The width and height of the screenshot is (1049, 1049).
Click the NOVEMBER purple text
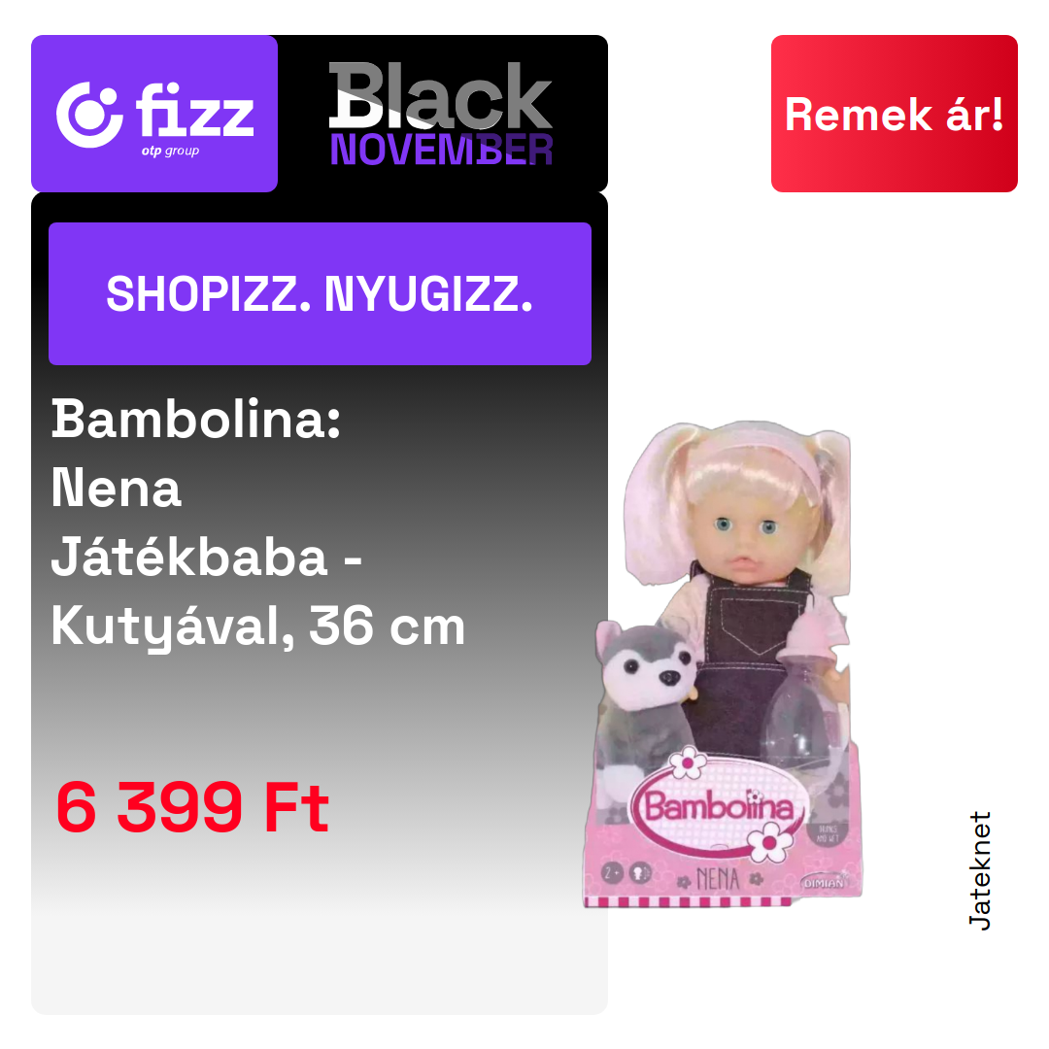442,150
